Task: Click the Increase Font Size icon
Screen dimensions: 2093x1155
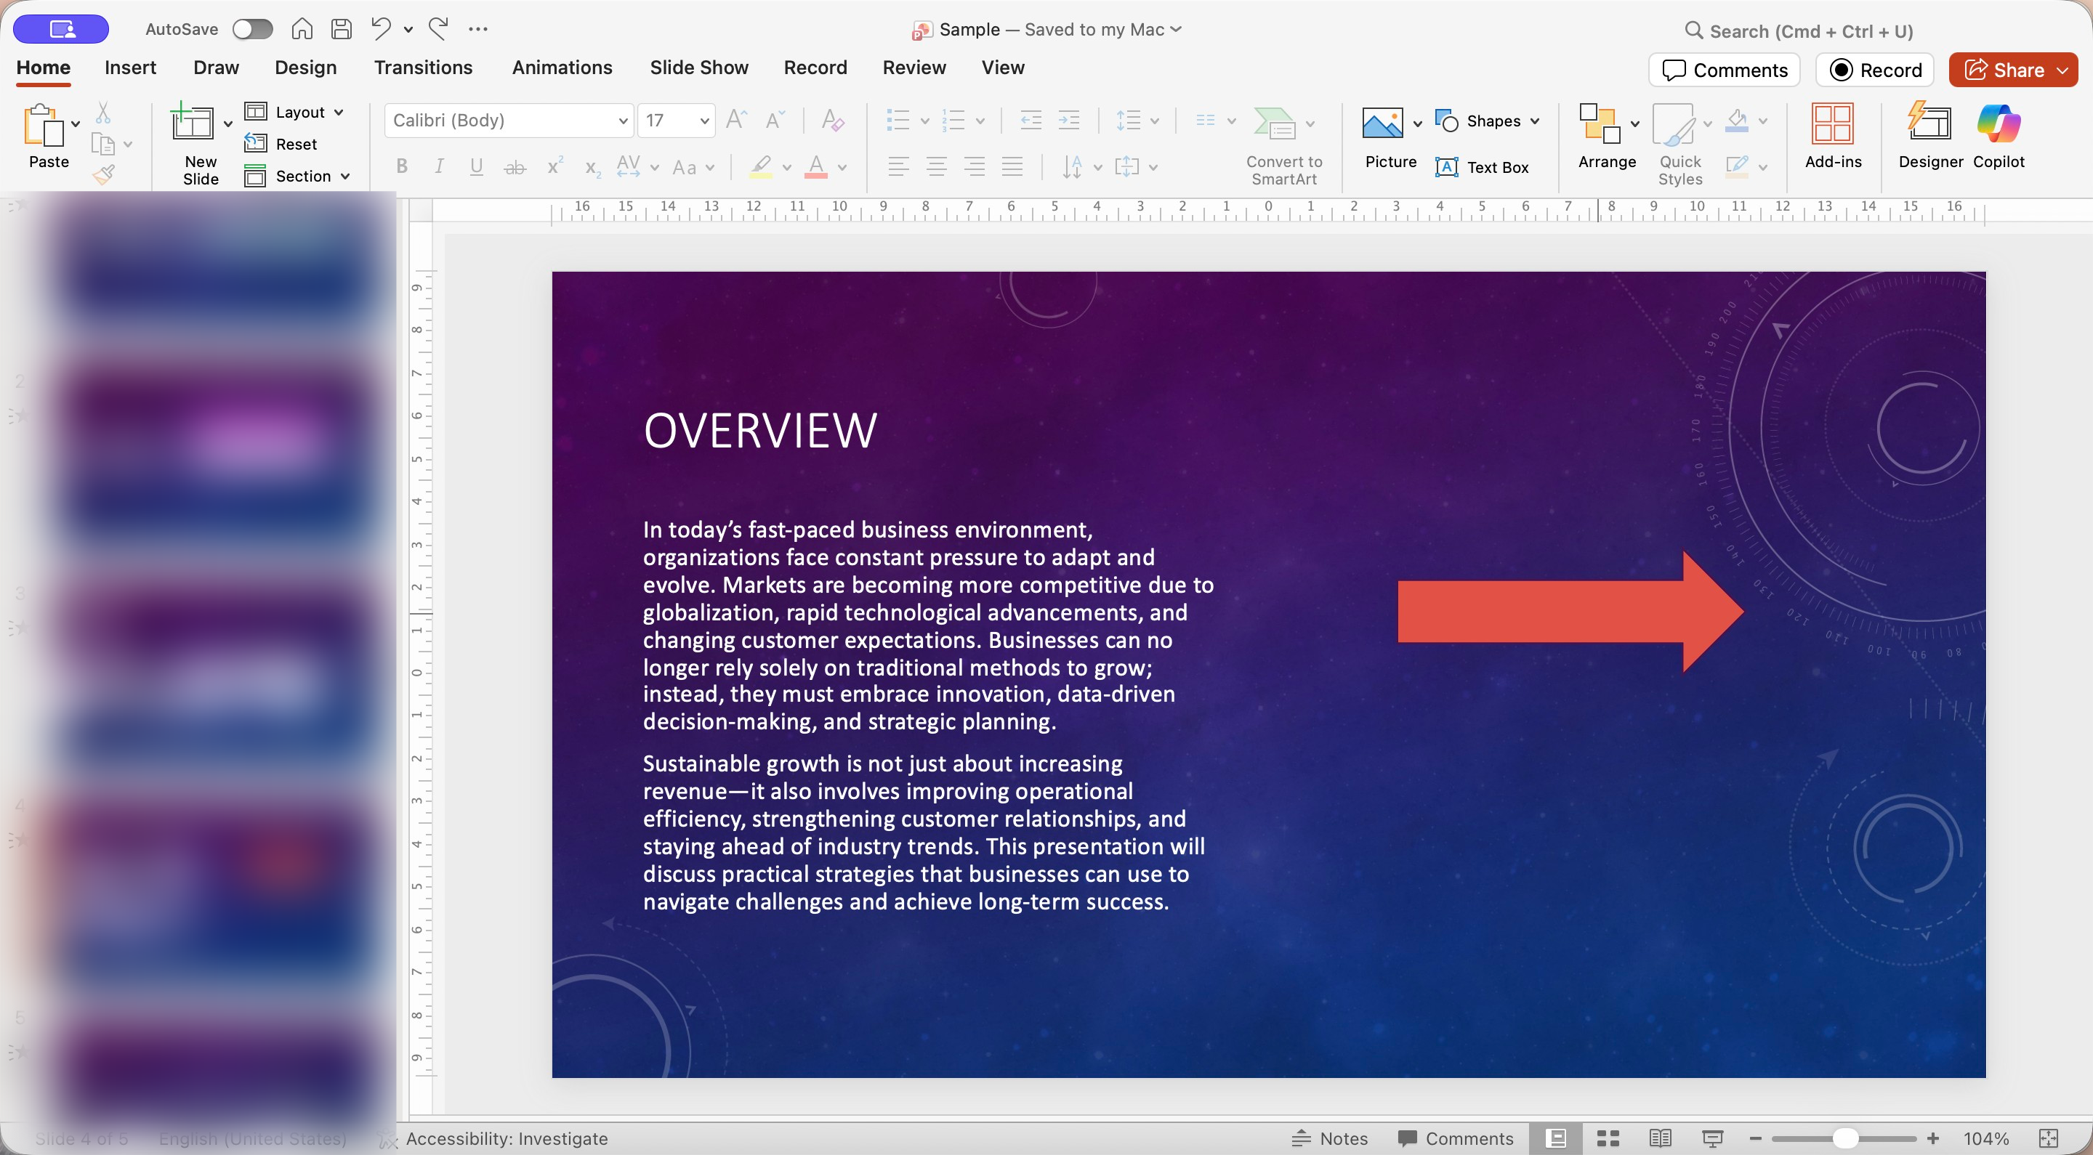Action: [x=736, y=121]
